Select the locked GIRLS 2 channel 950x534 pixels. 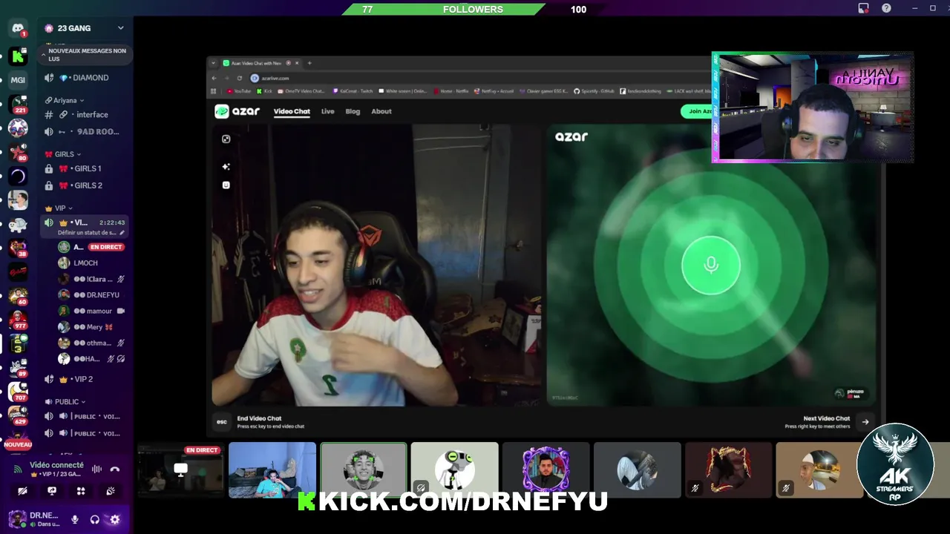85,185
